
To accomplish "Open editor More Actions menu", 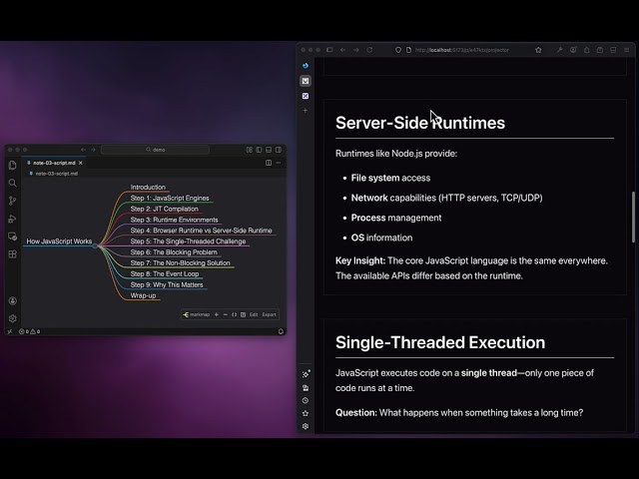I will [279, 163].
